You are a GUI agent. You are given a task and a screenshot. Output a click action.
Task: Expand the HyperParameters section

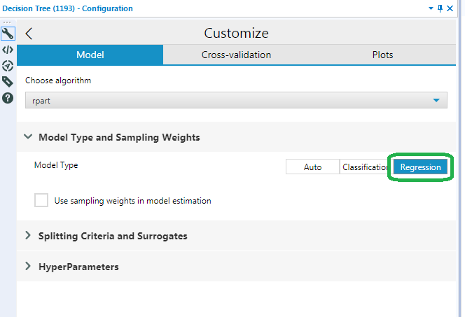[28, 267]
